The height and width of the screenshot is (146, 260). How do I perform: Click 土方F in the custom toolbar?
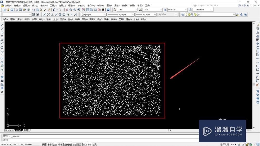click(x=56, y=19)
